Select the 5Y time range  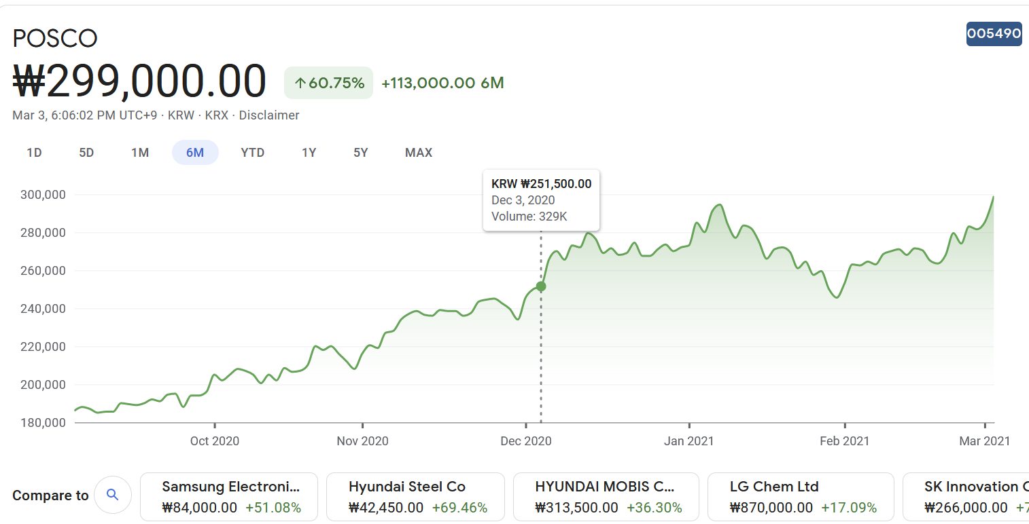pos(360,153)
